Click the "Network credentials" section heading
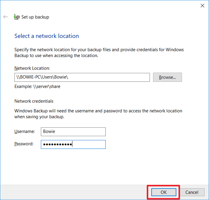 coord(34,101)
